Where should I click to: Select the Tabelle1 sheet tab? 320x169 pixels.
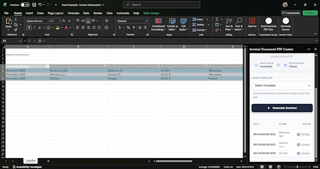[31, 161]
